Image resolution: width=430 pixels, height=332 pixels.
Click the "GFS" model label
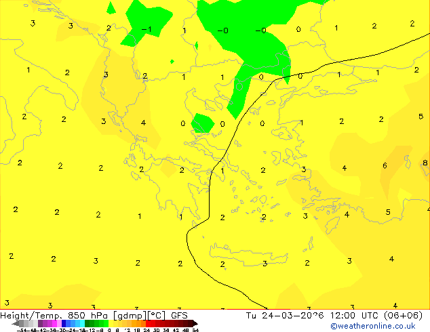pos(179,316)
